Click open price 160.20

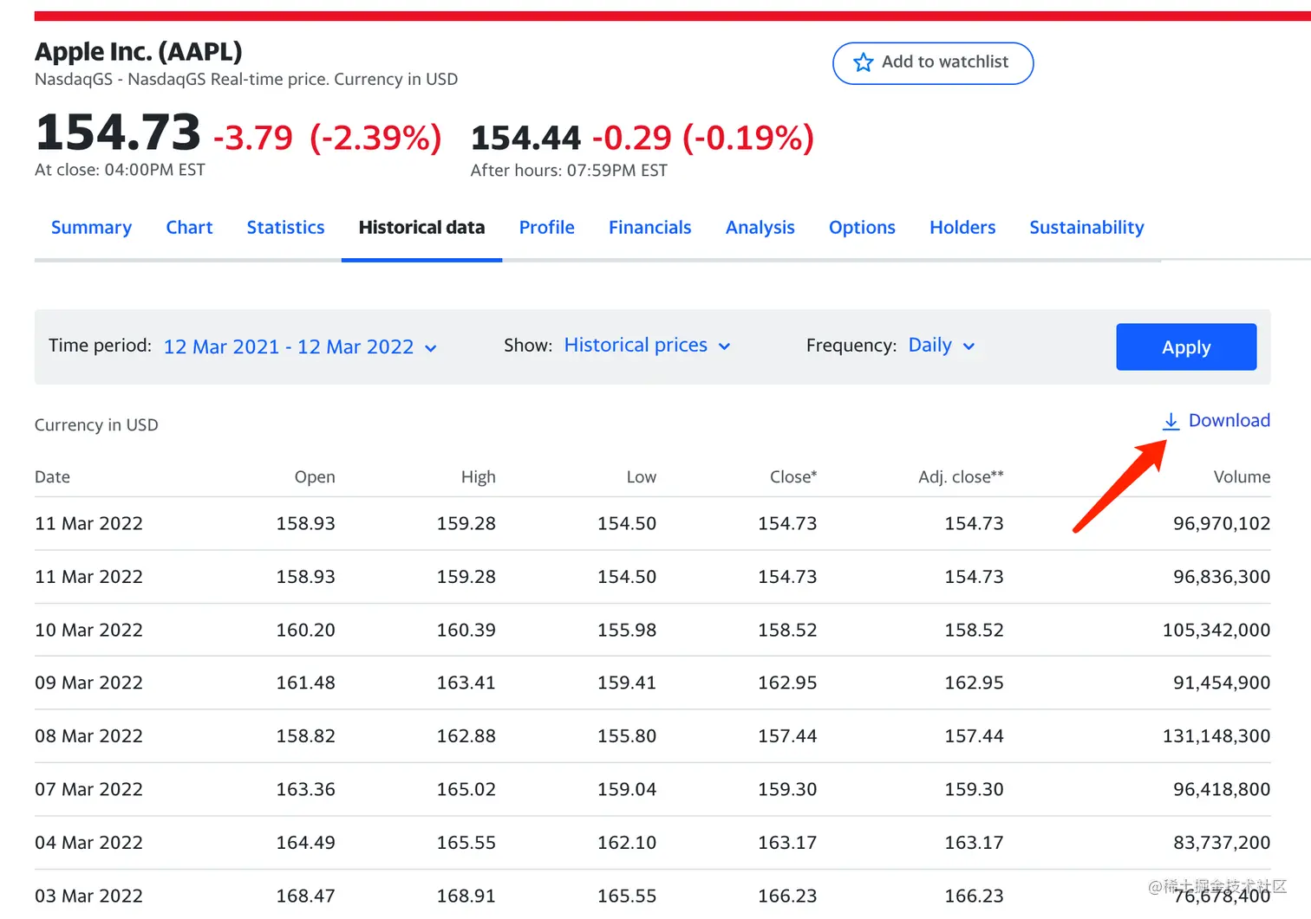point(305,630)
